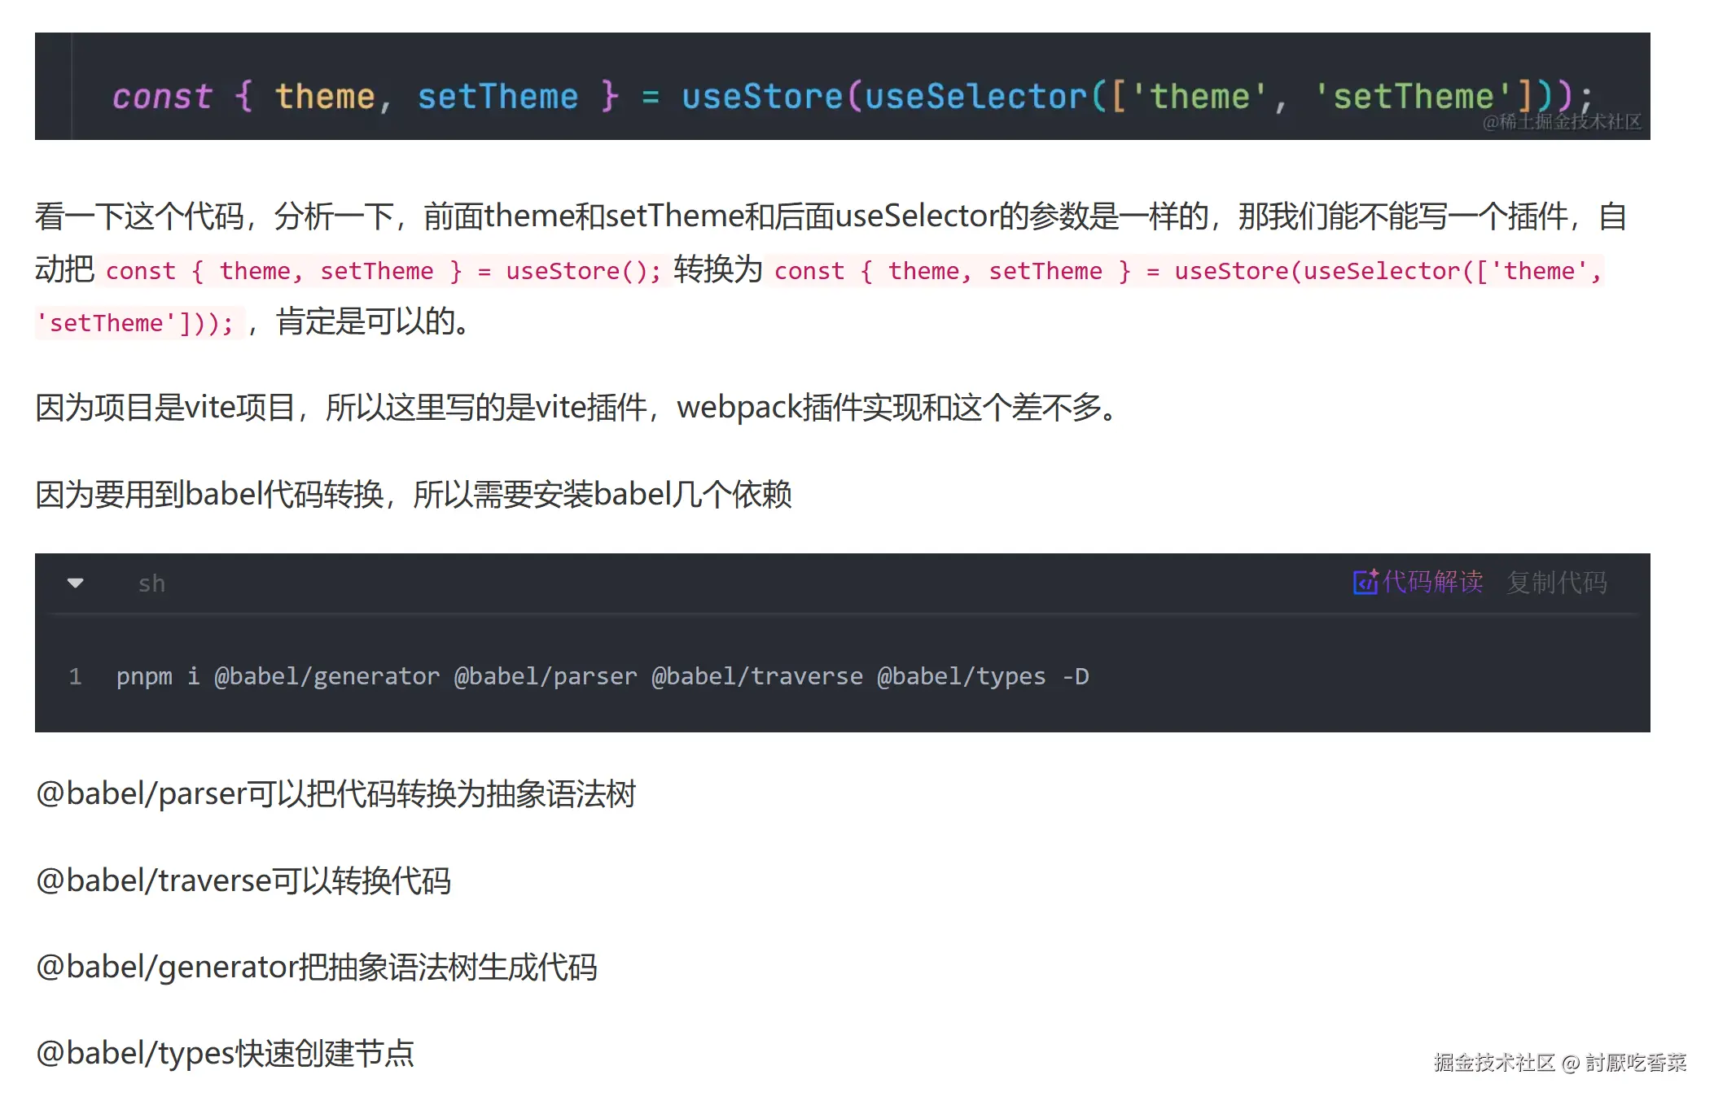Open 代码解读 code explanation link
This screenshot has width=1714, height=1101.
[x=1432, y=582]
